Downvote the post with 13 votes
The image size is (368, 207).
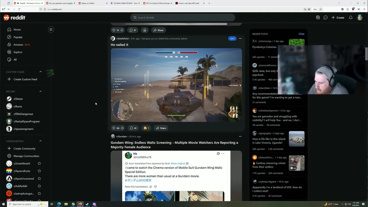(x=122, y=30)
